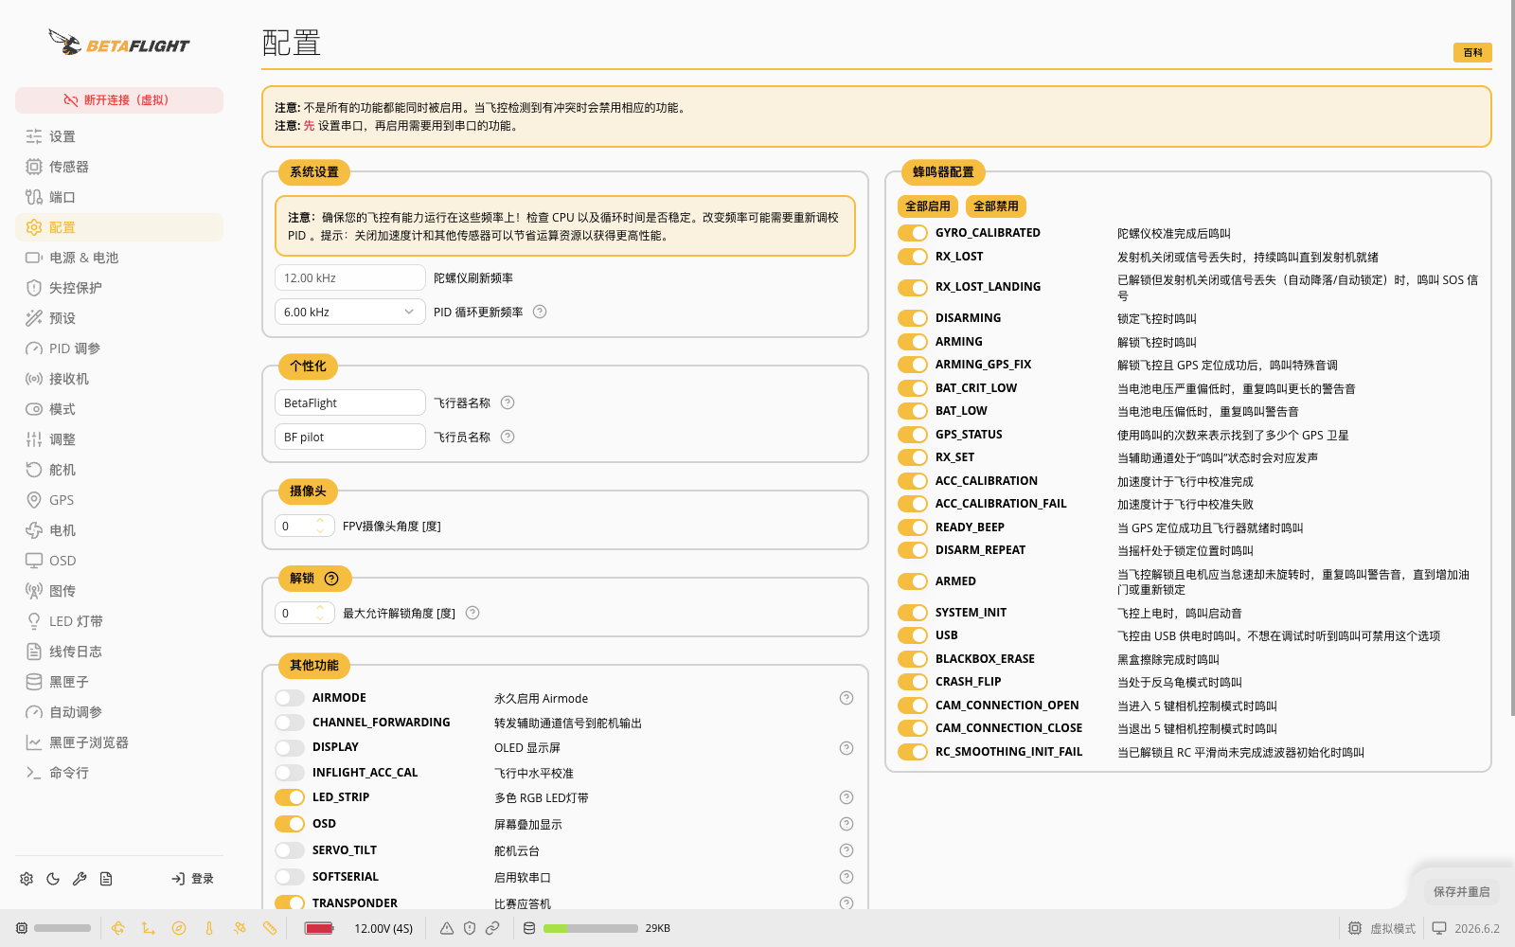Click the link icon in status bar
This screenshot has height=947, width=1515.
click(492, 928)
